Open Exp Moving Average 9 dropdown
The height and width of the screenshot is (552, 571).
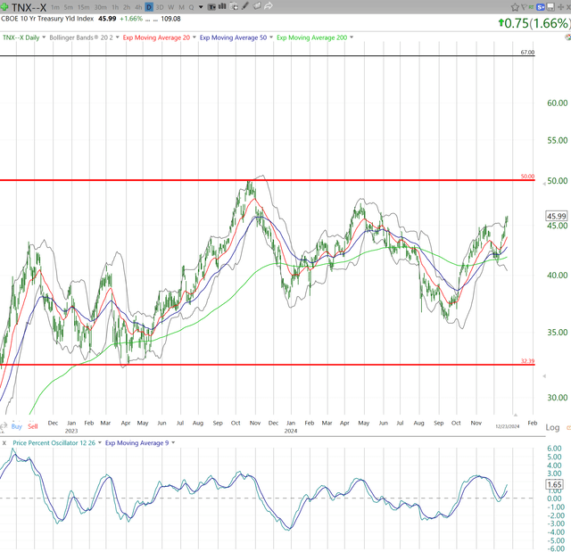click(173, 442)
